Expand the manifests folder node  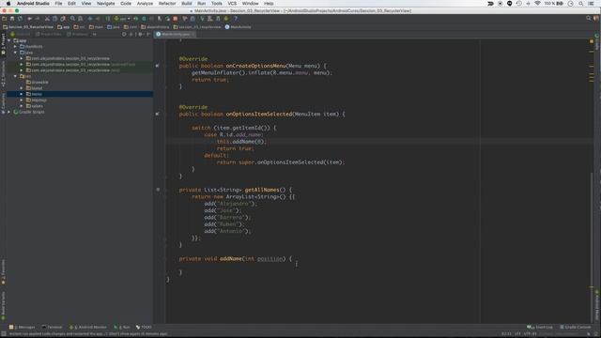tap(15, 46)
